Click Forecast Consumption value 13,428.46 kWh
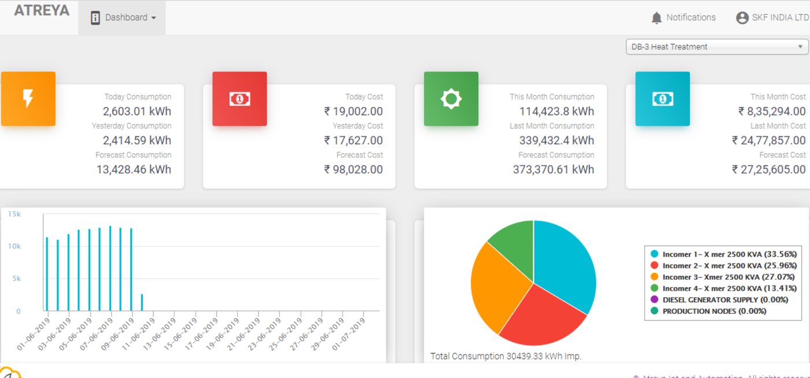This screenshot has height=378, width=810. click(134, 169)
